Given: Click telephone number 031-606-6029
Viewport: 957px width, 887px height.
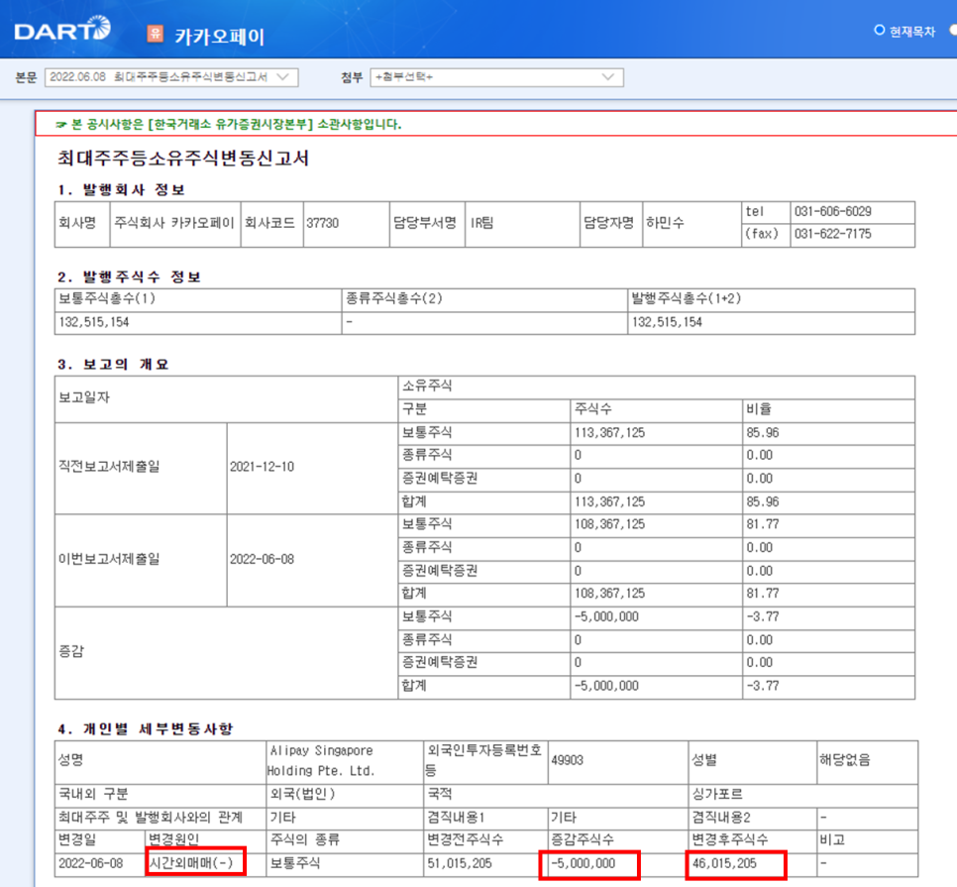Looking at the screenshot, I should coord(832,212).
